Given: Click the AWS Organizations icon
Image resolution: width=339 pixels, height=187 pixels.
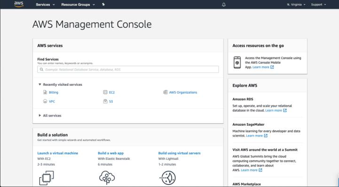Looking at the screenshot, I should (166, 92).
